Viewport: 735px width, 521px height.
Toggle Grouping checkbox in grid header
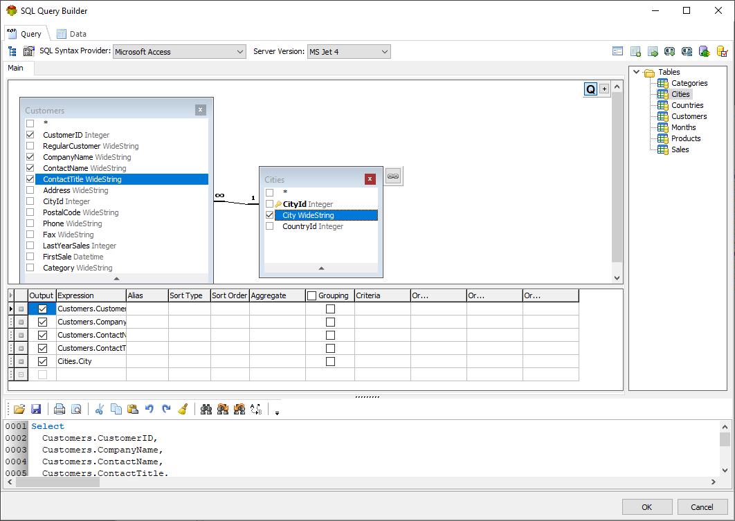(311, 295)
